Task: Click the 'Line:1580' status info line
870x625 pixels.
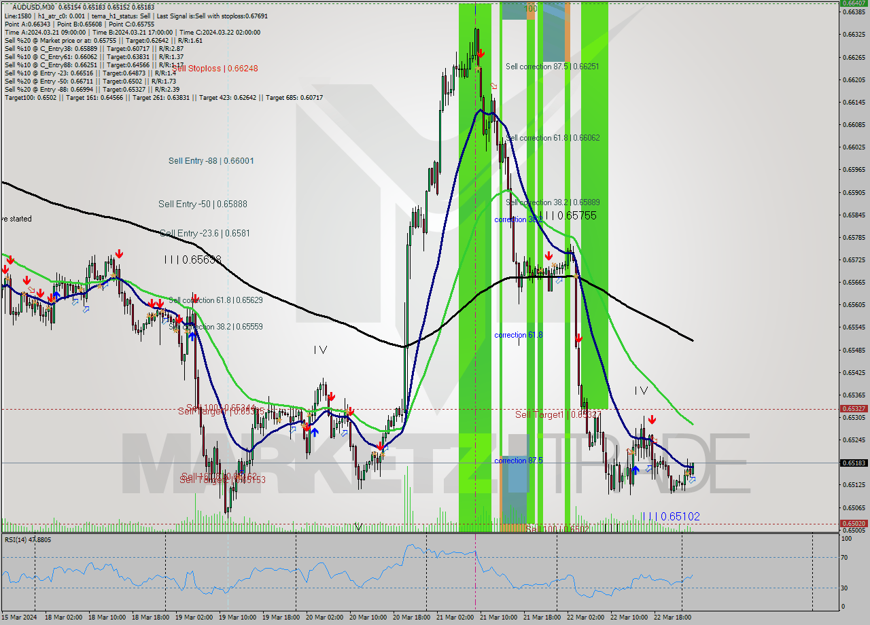Action: click(136, 16)
